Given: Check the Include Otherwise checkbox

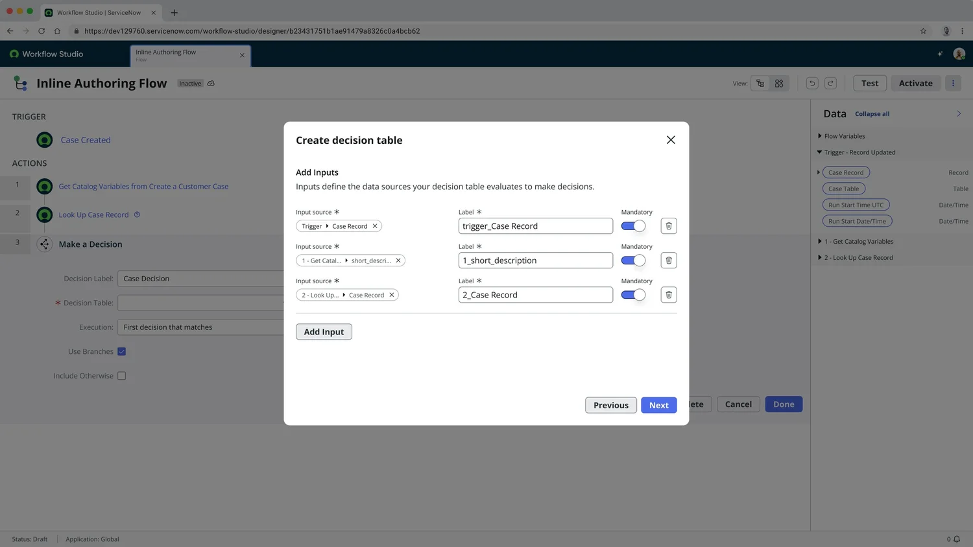Looking at the screenshot, I should click(121, 376).
